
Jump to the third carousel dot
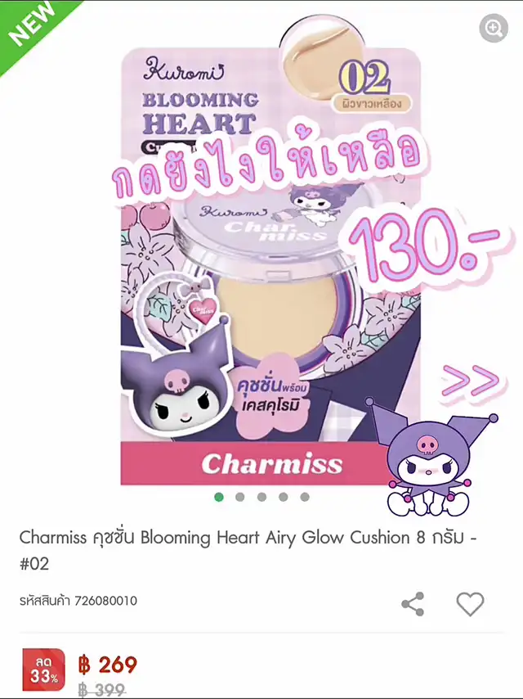click(261, 497)
